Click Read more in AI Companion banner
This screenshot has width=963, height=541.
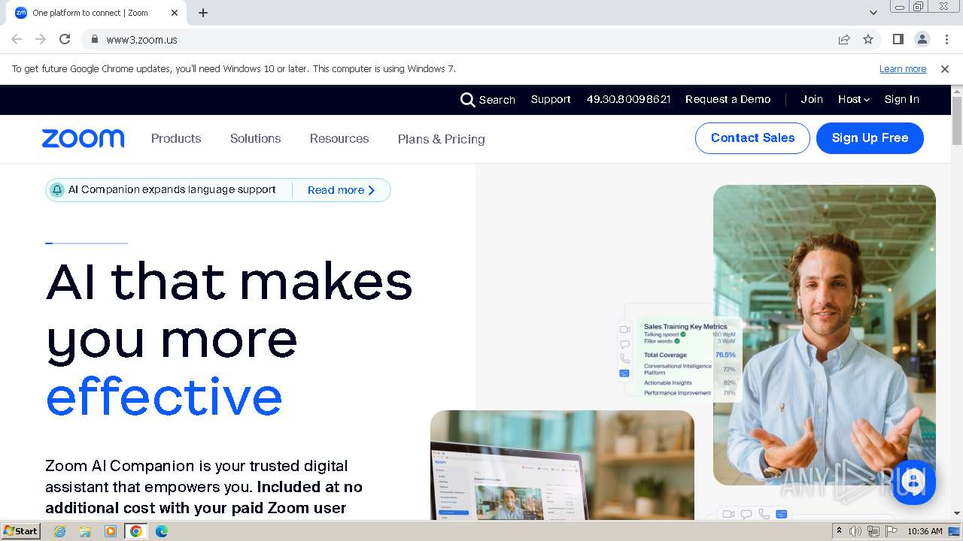coord(341,190)
